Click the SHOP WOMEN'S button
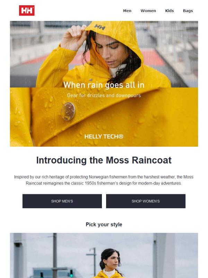This screenshot has width=208, height=278. coord(146,201)
